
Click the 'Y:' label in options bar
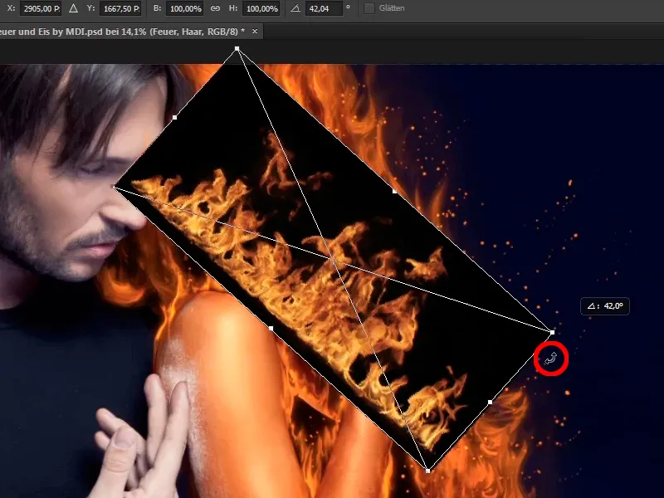pos(90,8)
